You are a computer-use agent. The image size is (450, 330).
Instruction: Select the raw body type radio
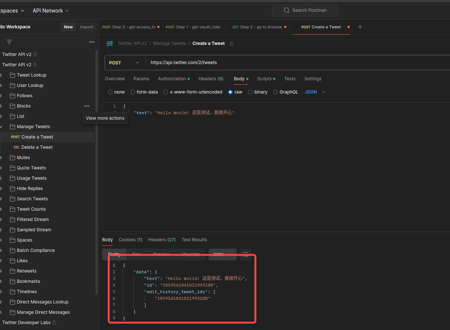click(x=230, y=92)
